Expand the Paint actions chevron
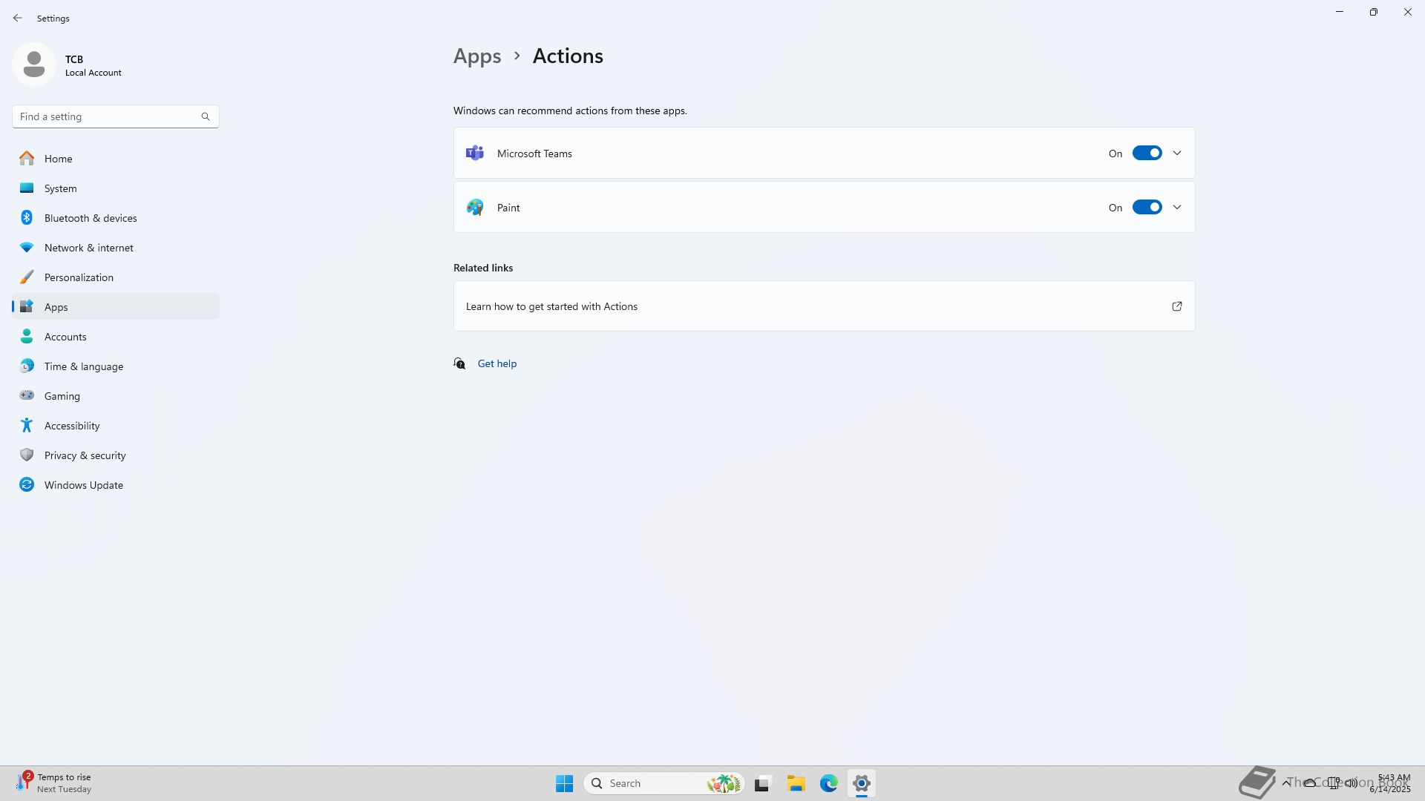Screen dimensions: 1425x801 pyautogui.click(x=1177, y=208)
